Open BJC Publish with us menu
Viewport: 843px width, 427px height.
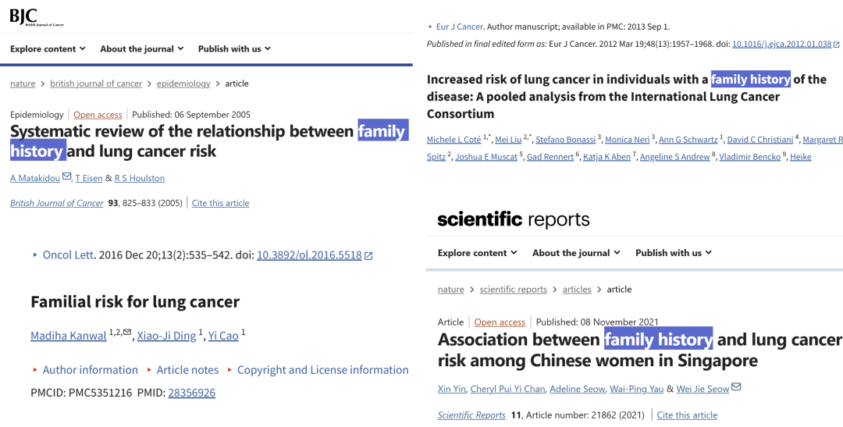[x=234, y=48]
